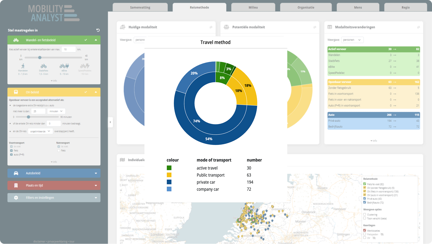Screen dimensions: 432x244
Task: Enable the Natransport fiets checkbox
Action: (x=59, y=151)
